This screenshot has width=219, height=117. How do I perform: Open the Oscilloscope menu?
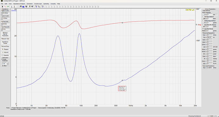pos(38,4)
